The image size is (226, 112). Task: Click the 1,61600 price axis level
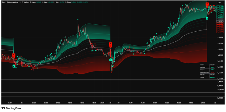[220, 49]
